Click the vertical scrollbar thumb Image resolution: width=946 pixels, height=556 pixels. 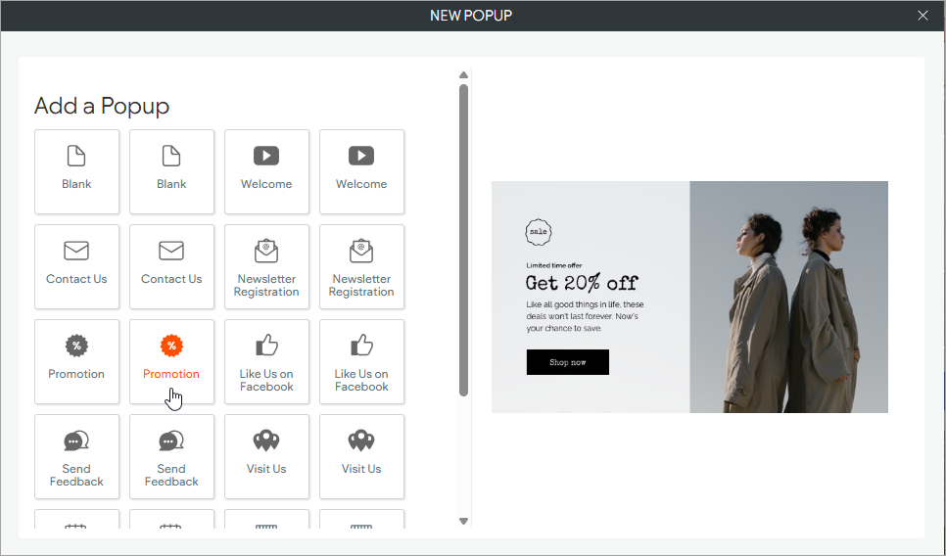pos(464,240)
